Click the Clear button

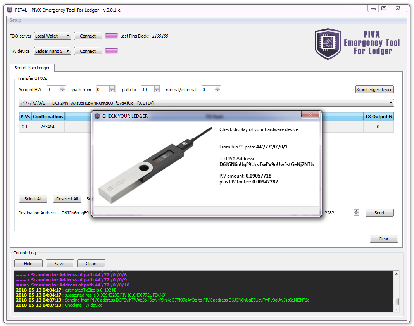click(x=384, y=239)
